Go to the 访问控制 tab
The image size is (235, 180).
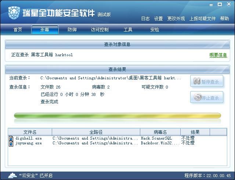tap(100, 29)
